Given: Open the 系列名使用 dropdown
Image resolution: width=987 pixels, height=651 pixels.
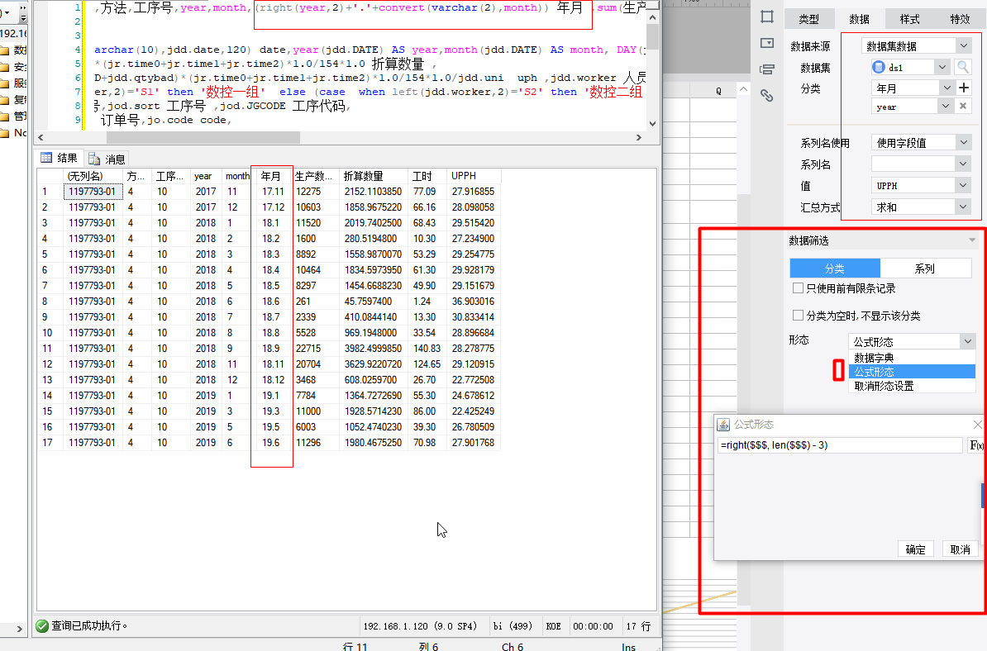Looking at the screenshot, I should coord(964,143).
